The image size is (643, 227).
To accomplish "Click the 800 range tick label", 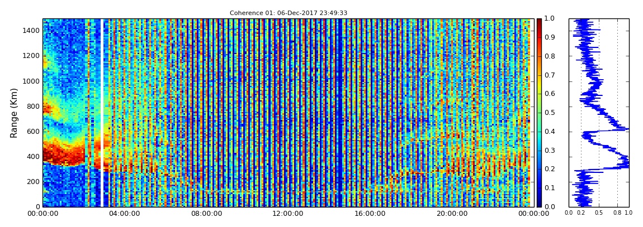I will [33, 107].
